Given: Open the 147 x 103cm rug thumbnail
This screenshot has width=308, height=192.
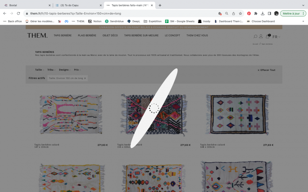Looking at the screenshot, I should point(71,114).
